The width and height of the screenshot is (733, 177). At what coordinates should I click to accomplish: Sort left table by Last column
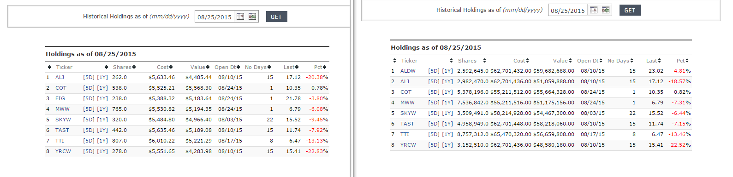[x=291, y=67]
